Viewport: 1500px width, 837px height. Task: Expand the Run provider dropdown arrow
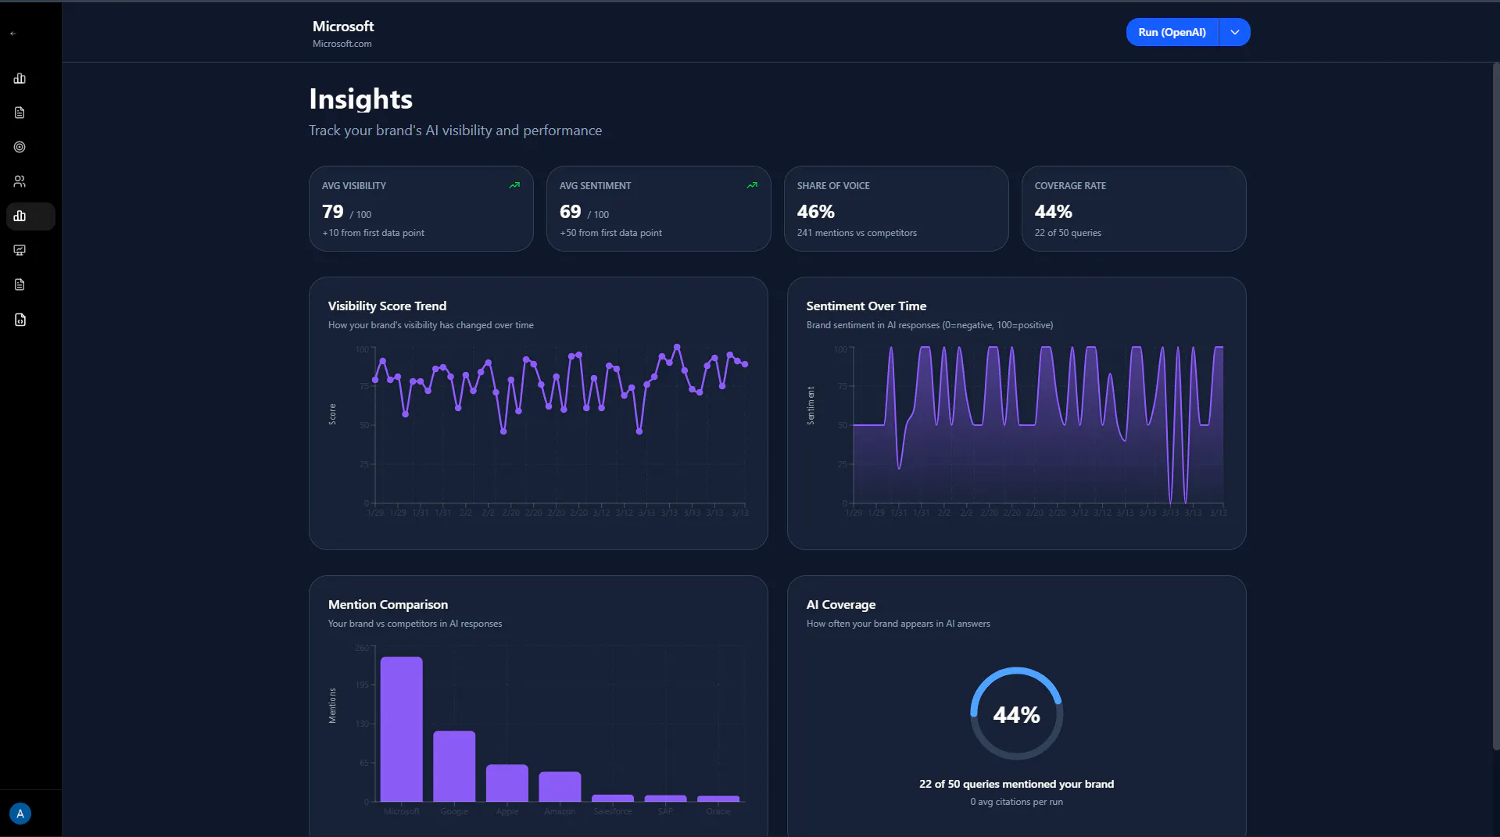1235,32
